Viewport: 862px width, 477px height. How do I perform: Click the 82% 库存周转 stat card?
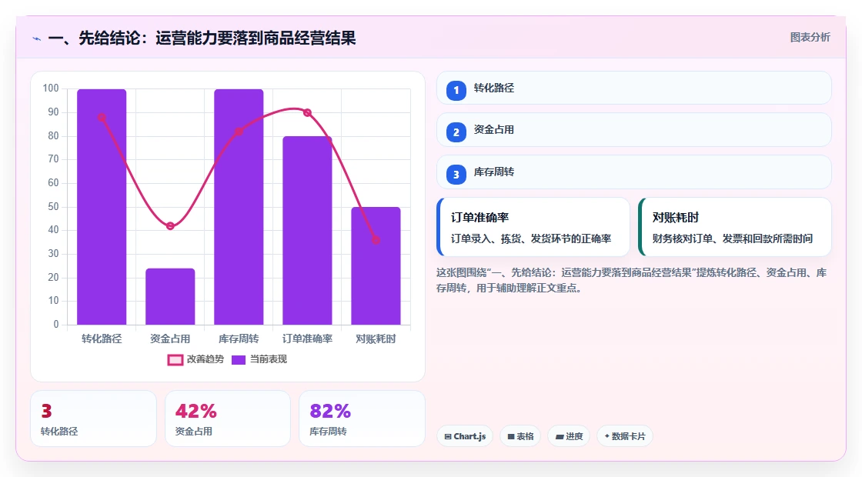click(x=363, y=419)
